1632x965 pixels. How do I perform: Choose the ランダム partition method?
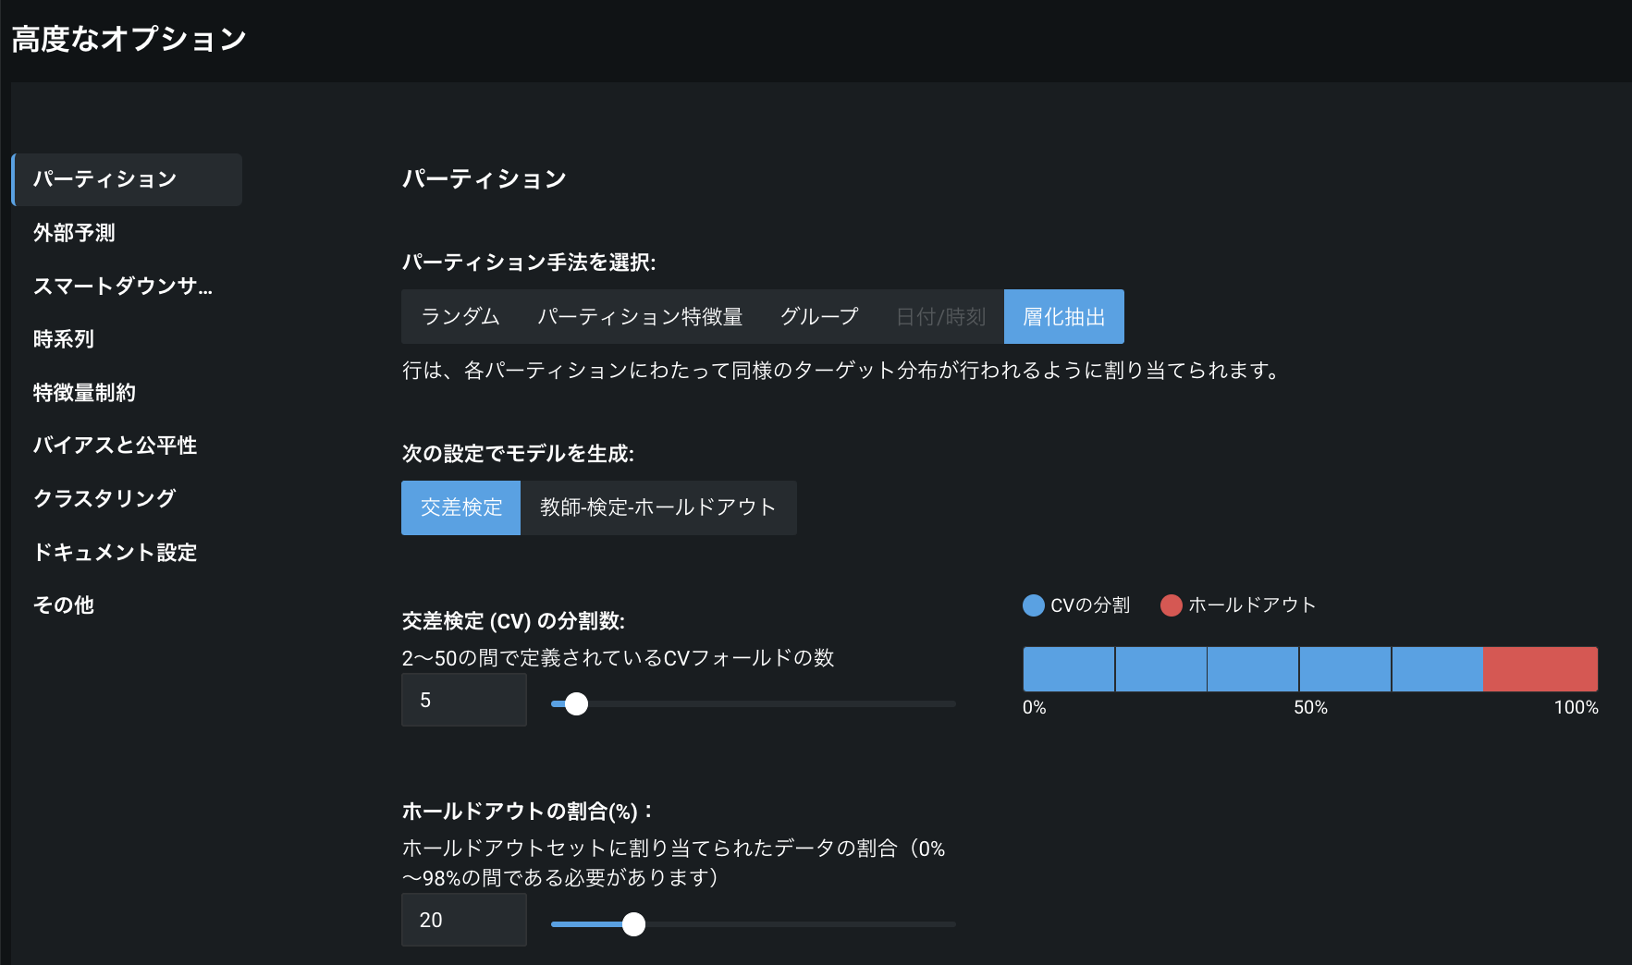click(x=460, y=317)
